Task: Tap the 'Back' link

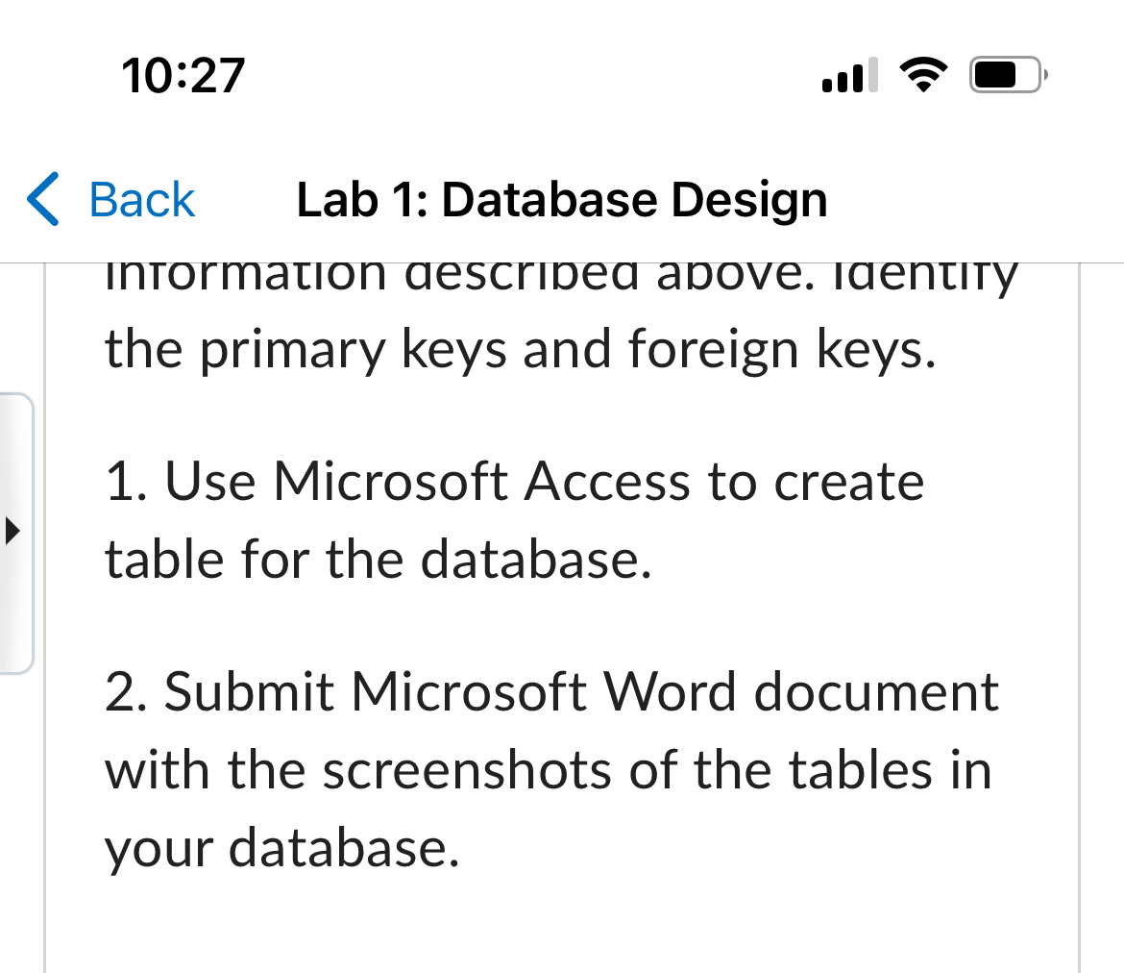Action: (x=140, y=199)
